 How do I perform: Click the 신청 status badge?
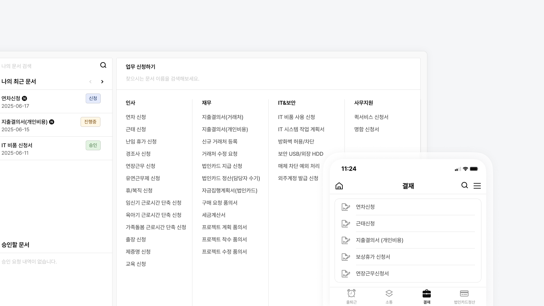click(x=93, y=98)
